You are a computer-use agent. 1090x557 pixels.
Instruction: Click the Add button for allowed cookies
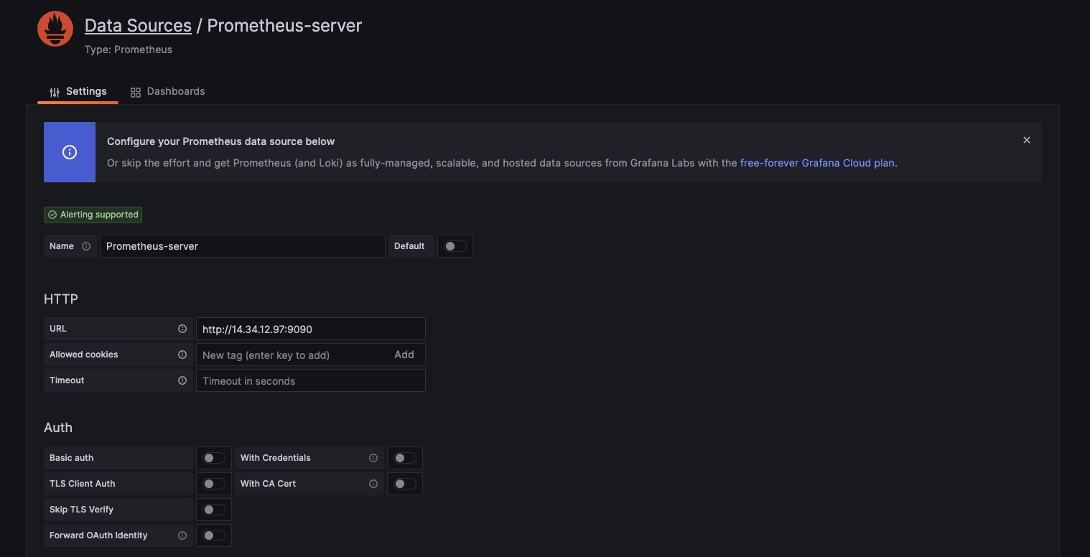coord(404,355)
